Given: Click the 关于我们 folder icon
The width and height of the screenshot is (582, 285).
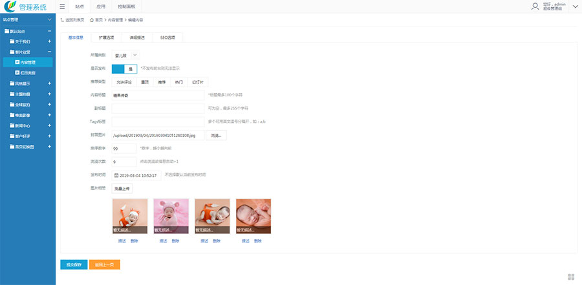Looking at the screenshot, I should pyautogui.click(x=12, y=41).
